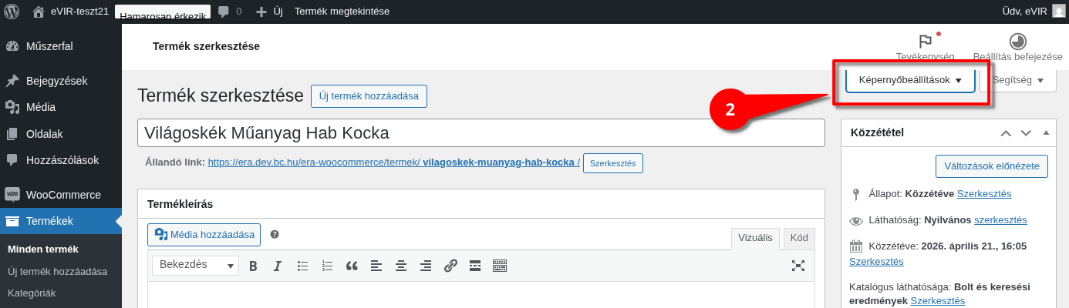Image resolution: width=1069 pixels, height=308 pixels.
Task: Apply blockquote formatting
Action: click(352, 266)
